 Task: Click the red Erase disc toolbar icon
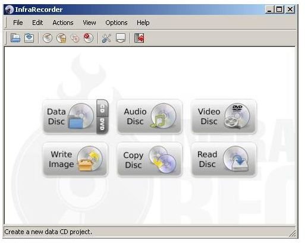(x=89, y=38)
